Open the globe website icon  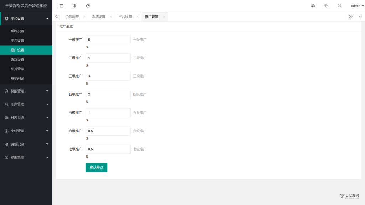(74, 6)
